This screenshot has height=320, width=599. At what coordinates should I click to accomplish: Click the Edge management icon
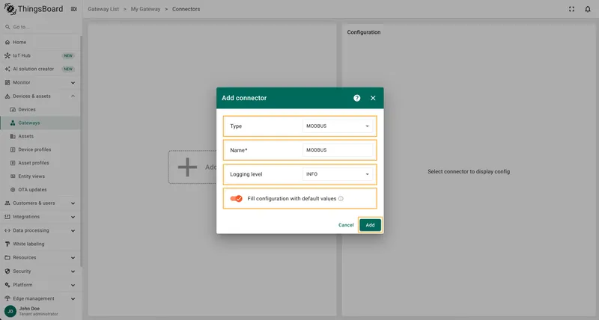7,298
